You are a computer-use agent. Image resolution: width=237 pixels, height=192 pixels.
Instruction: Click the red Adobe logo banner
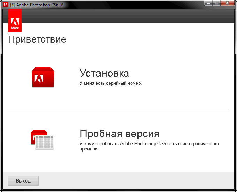[15, 21]
